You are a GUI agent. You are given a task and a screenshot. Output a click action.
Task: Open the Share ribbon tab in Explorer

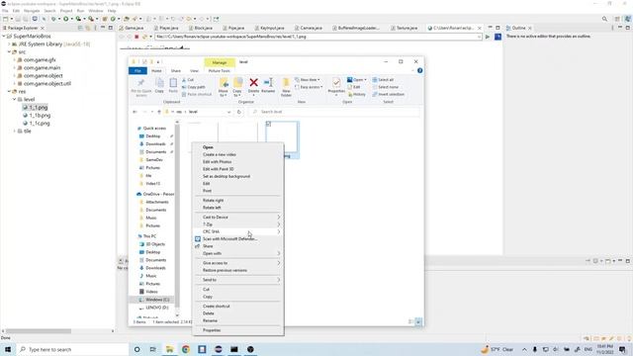click(176, 70)
